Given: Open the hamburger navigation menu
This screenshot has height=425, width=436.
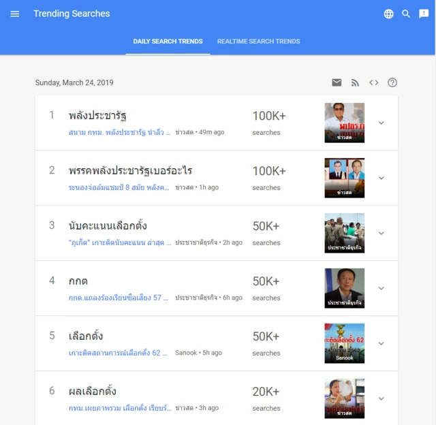Looking at the screenshot, I should 15,14.
